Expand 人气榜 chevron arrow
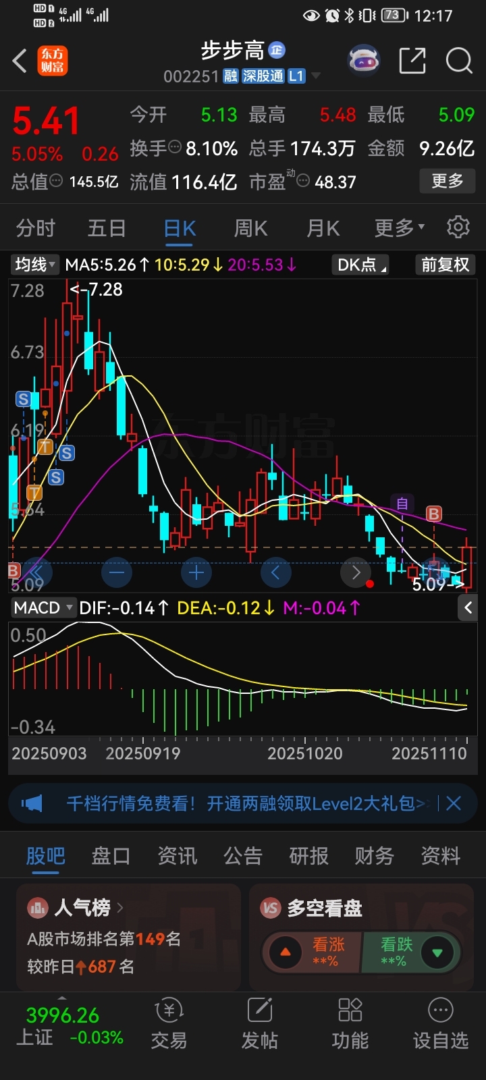486x1080 pixels. click(120, 908)
